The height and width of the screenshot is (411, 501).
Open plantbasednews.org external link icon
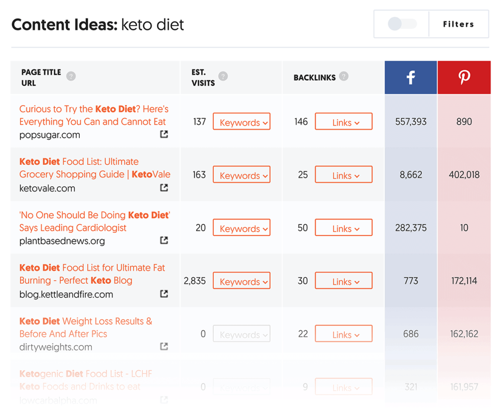pos(164,240)
